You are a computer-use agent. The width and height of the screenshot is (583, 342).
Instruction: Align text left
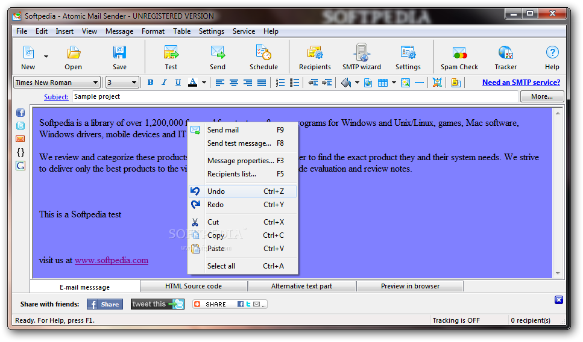coord(219,82)
